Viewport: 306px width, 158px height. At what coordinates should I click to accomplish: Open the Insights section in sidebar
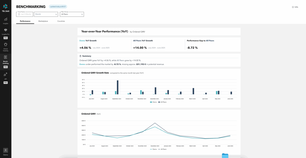(5, 19)
